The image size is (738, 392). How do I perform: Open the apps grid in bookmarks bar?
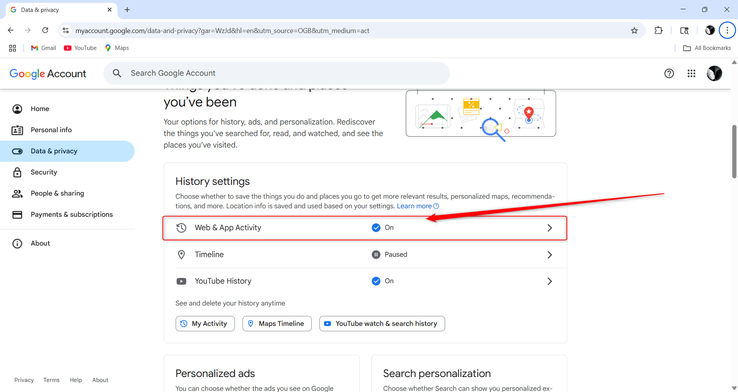pyautogui.click(x=12, y=48)
